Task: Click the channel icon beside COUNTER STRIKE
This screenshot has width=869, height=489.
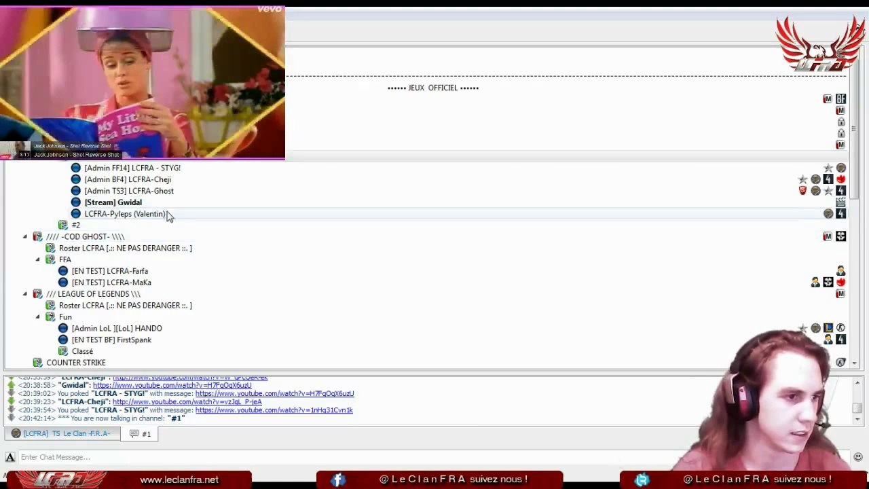Action: pyautogui.click(x=37, y=363)
